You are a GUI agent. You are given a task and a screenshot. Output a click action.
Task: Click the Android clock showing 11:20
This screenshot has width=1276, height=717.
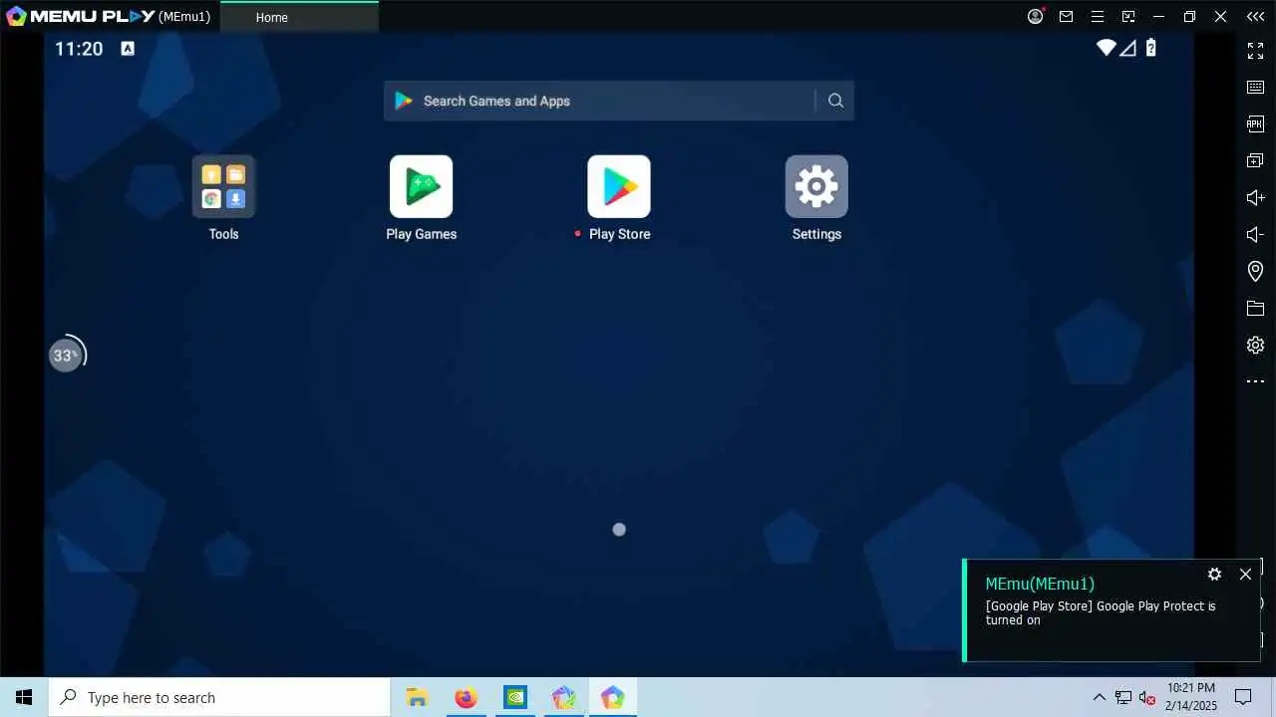pos(79,49)
